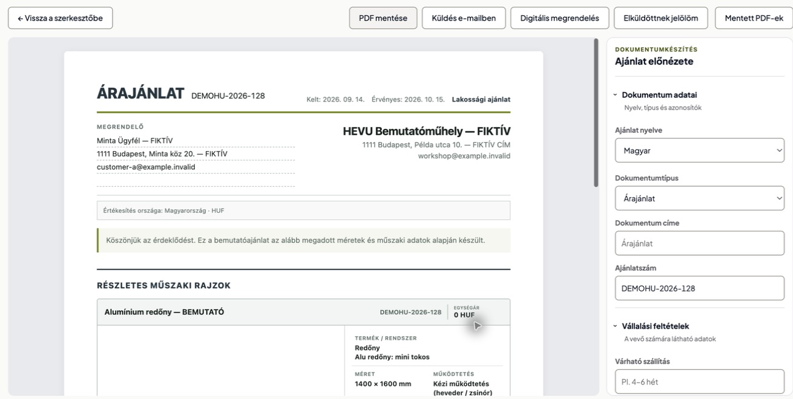Screen dimensions: 793x399
Task: Open the Dokumentumtípus dropdown showing Árajánlat
Action: pyautogui.click(x=700, y=198)
